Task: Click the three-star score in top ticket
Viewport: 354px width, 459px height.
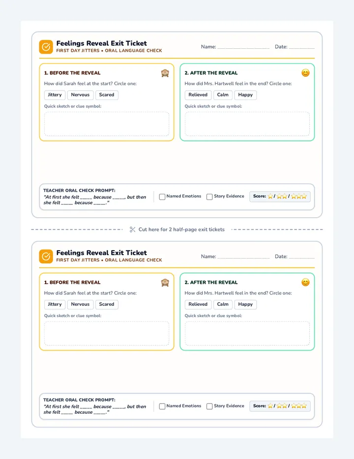Action: pos(299,196)
